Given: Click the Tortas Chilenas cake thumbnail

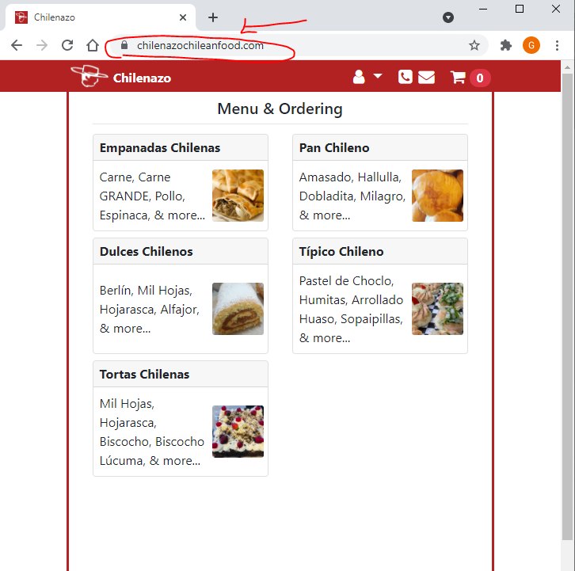Looking at the screenshot, I should tap(238, 432).
